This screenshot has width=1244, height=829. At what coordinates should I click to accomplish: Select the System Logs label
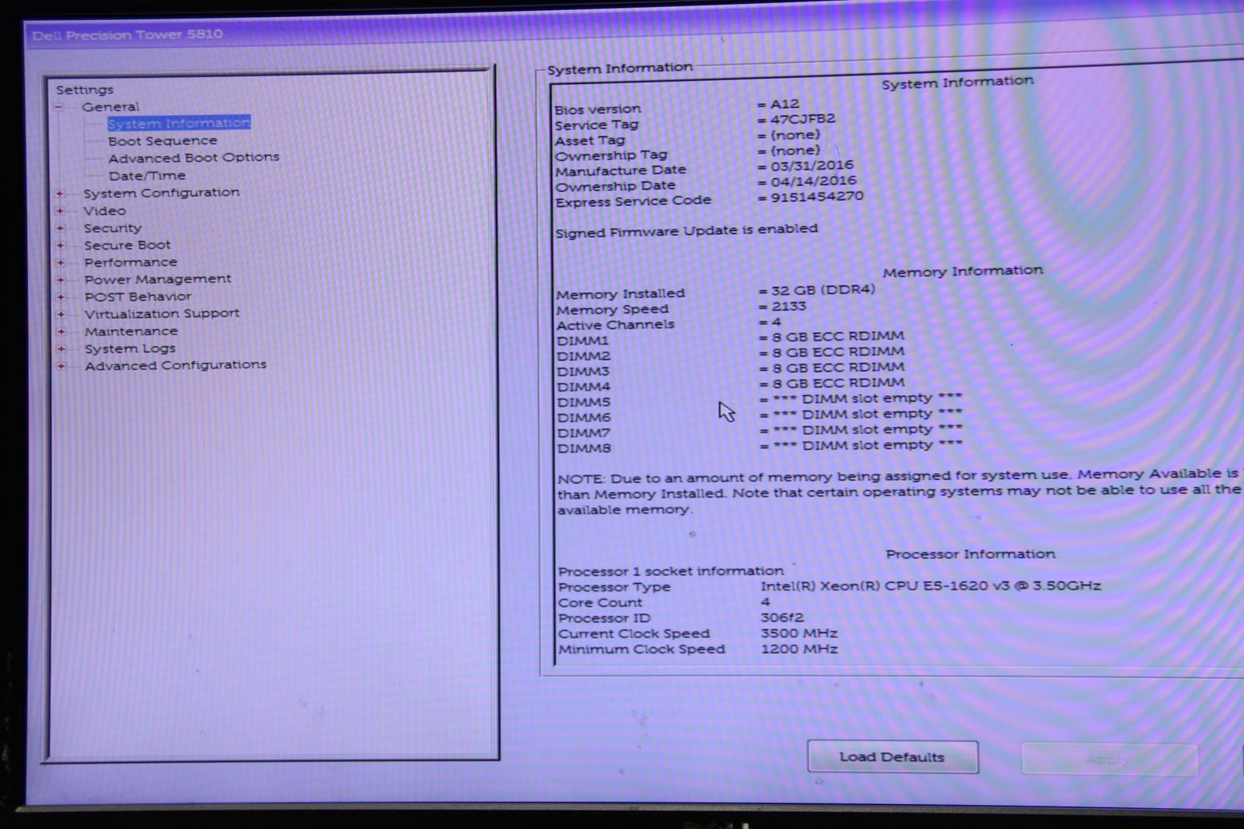click(x=130, y=348)
